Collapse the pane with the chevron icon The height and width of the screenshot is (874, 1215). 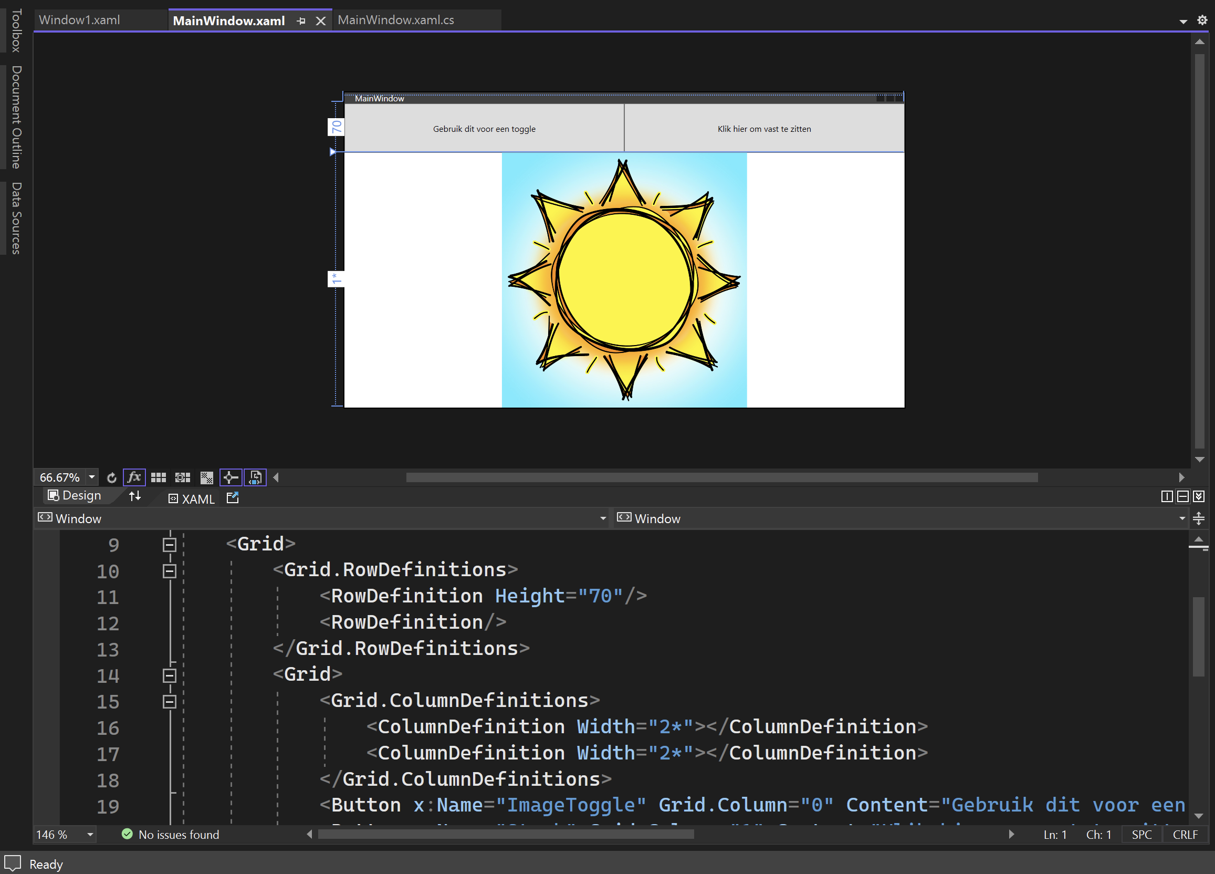pos(1199,497)
